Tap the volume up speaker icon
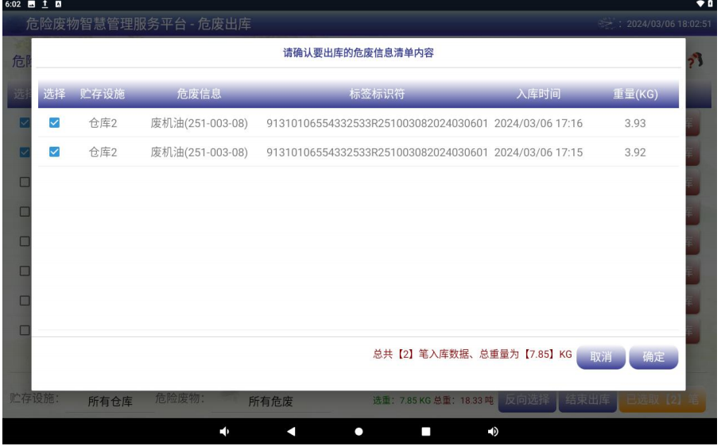 (x=492, y=432)
